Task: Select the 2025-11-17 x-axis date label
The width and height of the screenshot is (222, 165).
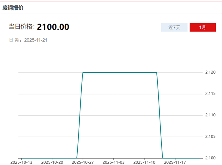Action: click(175, 162)
